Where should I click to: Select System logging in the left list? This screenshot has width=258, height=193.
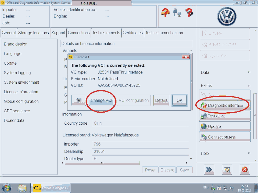click(17, 73)
